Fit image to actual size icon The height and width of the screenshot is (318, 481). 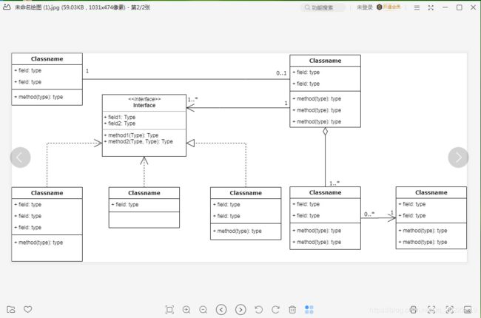(x=169, y=310)
